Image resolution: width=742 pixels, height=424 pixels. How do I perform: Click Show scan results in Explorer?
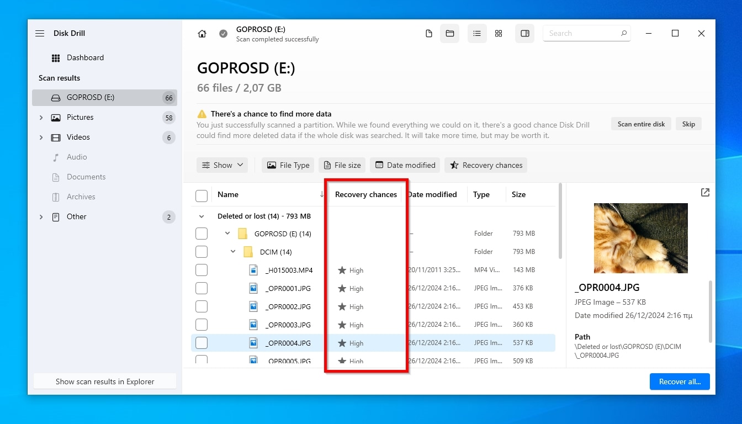[x=105, y=381]
